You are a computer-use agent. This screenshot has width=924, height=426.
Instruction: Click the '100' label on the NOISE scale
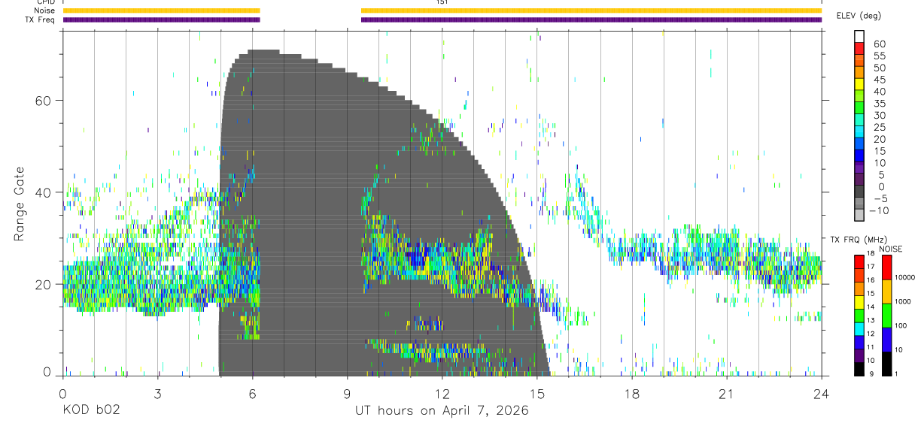[900, 325]
